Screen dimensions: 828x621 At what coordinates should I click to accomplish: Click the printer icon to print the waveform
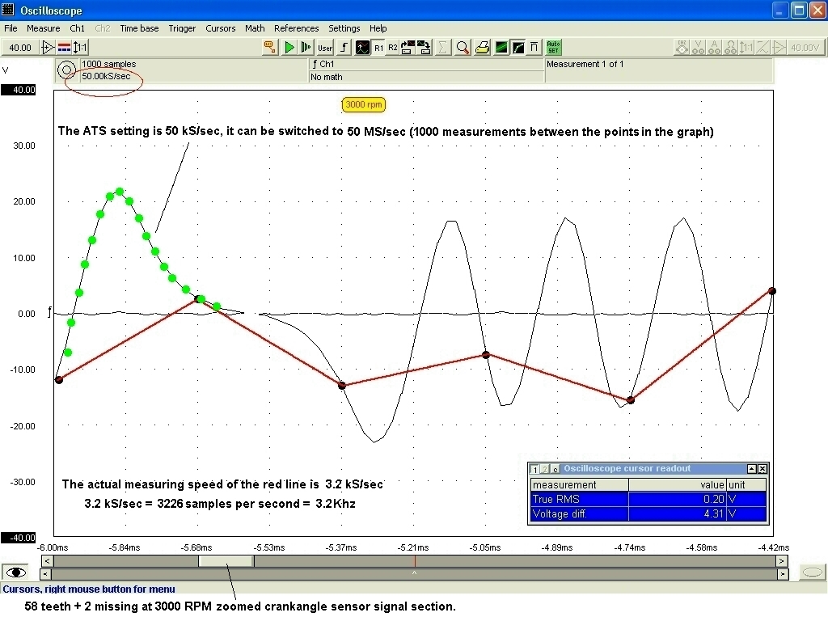(x=483, y=47)
